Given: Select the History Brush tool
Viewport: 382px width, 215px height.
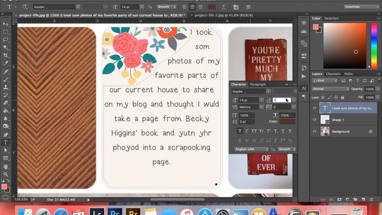Looking at the screenshot, I should [5, 95].
